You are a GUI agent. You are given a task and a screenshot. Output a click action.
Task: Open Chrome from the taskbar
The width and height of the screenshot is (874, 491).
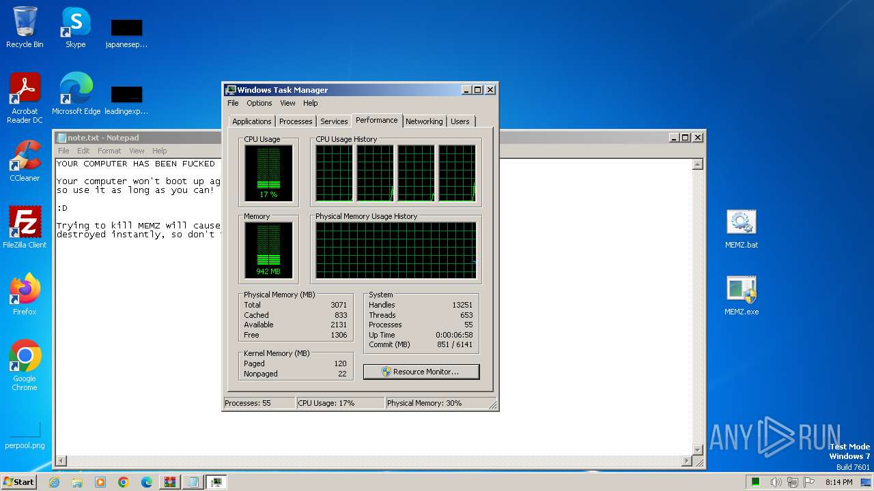124,482
